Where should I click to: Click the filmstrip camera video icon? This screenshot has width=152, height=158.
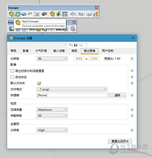click(65, 14)
